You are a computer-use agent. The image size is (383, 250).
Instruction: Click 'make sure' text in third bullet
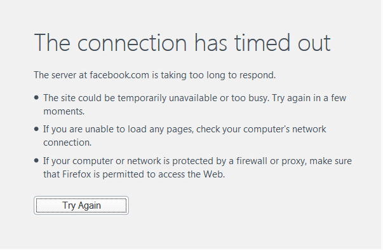point(331,161)
